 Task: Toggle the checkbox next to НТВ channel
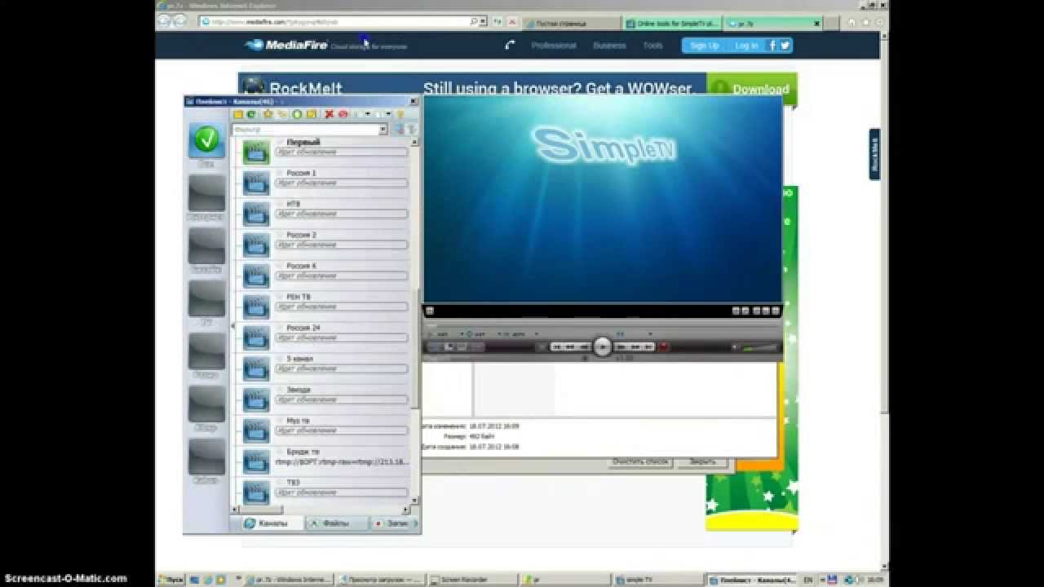coord(280,205)
